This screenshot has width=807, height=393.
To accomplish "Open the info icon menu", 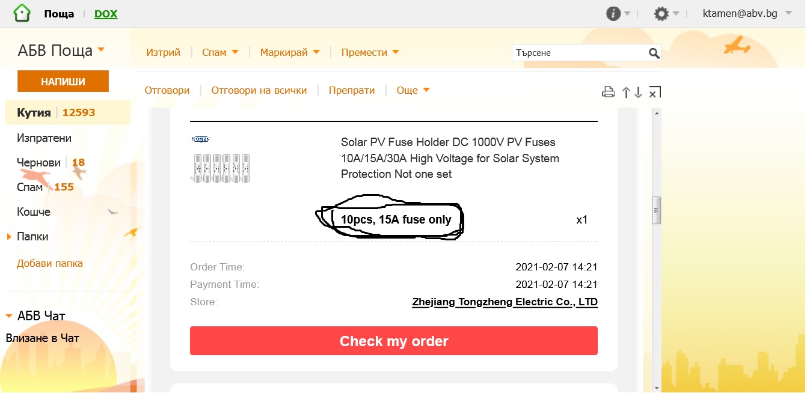I will pyautogui.click(x=613, y=14).
